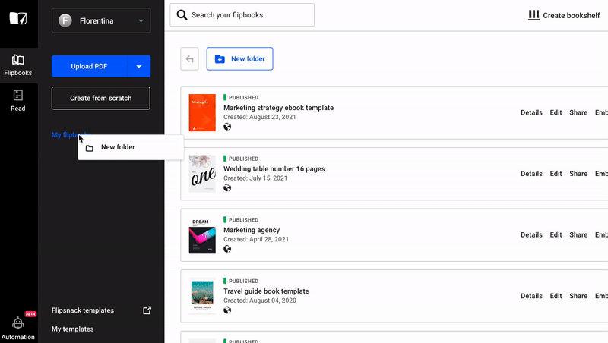
Task: Open Travel guide book template thumbnail
Action: [x=202, y=296]
